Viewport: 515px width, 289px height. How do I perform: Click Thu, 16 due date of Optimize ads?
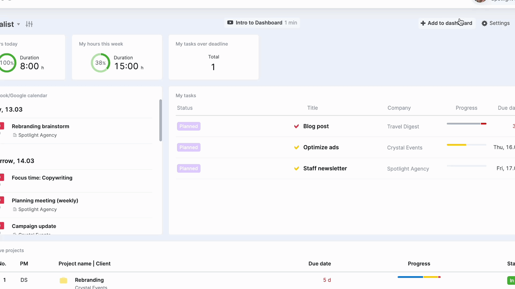[x=504, y=147]
